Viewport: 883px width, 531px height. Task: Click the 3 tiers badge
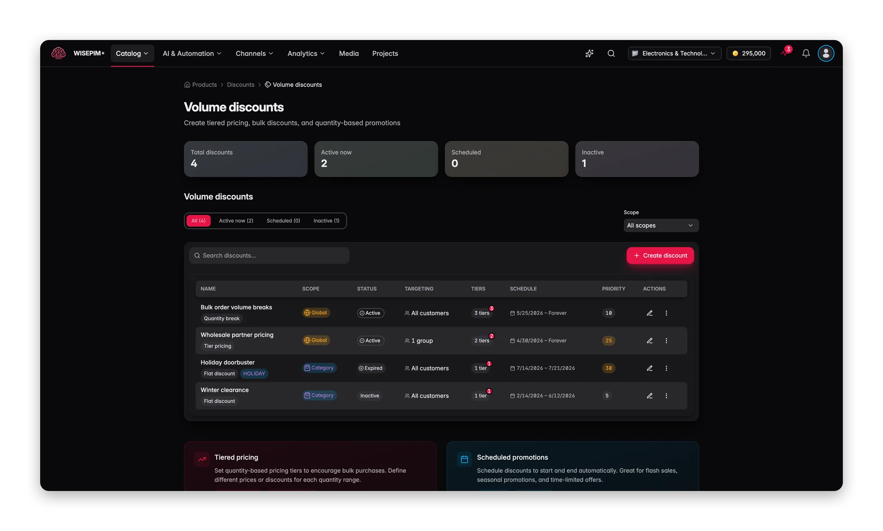482,313
